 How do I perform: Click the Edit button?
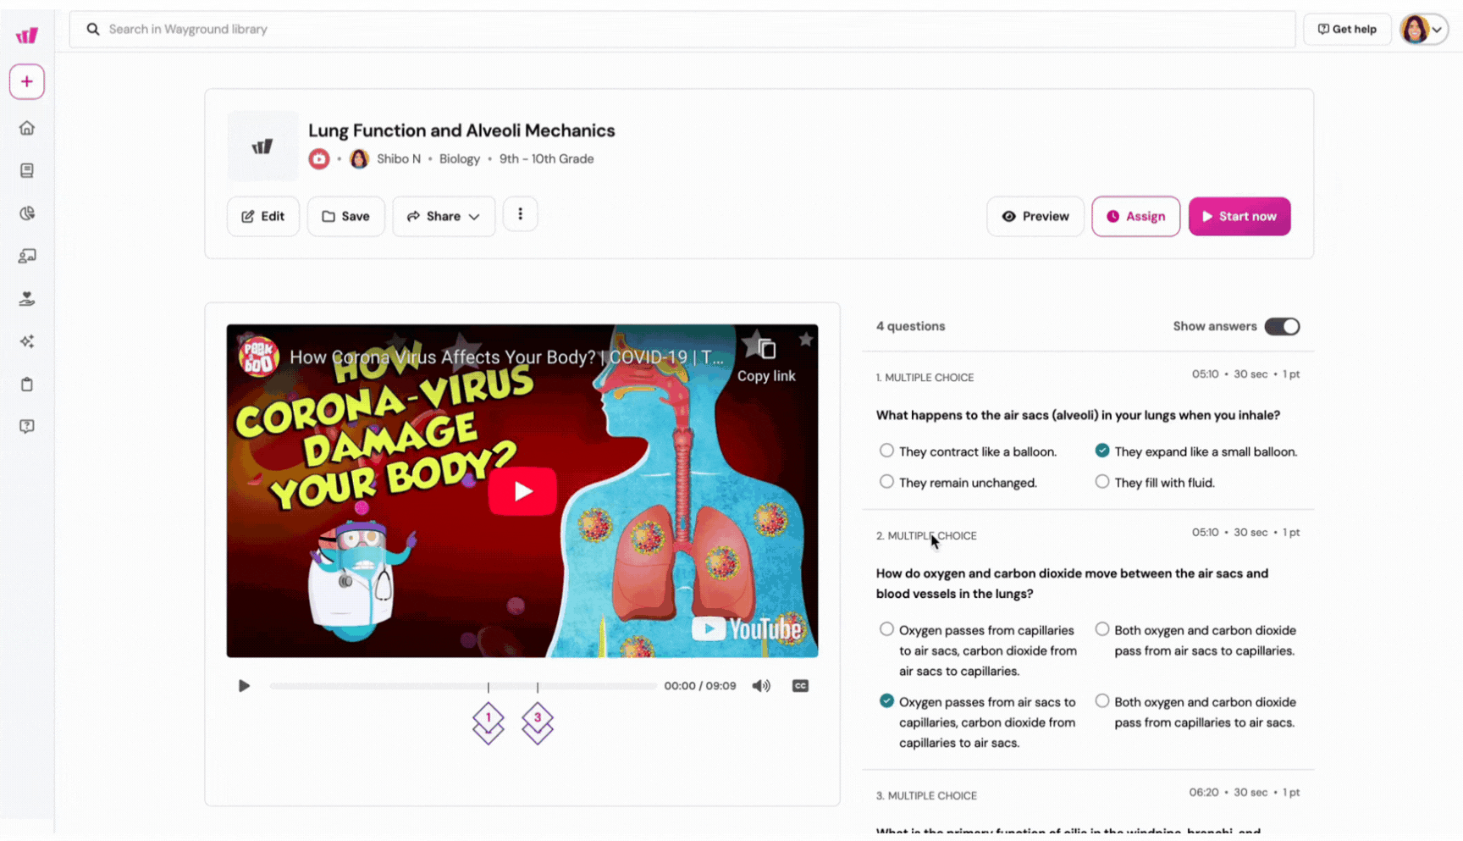pos(262,216)
